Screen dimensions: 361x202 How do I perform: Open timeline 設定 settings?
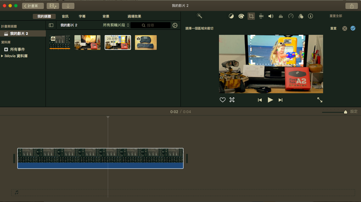354,112
